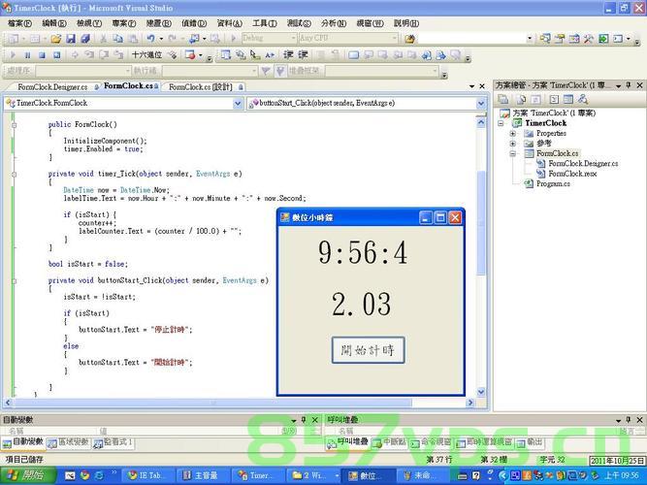
Task: Select FormClock.resx in Solution Explorer
Action: click(x=572, y=174)
